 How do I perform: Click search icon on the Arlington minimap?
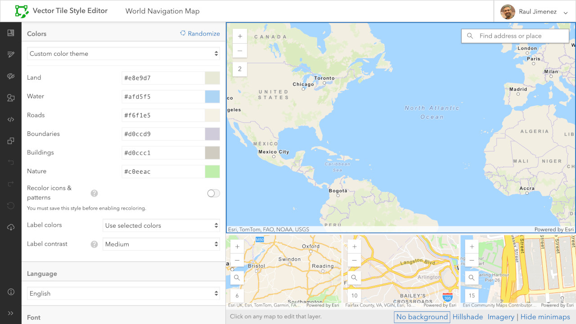[354, 278]
